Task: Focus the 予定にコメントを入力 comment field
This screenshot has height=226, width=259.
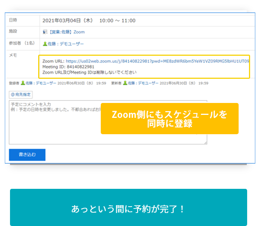Action: point(56,123)
